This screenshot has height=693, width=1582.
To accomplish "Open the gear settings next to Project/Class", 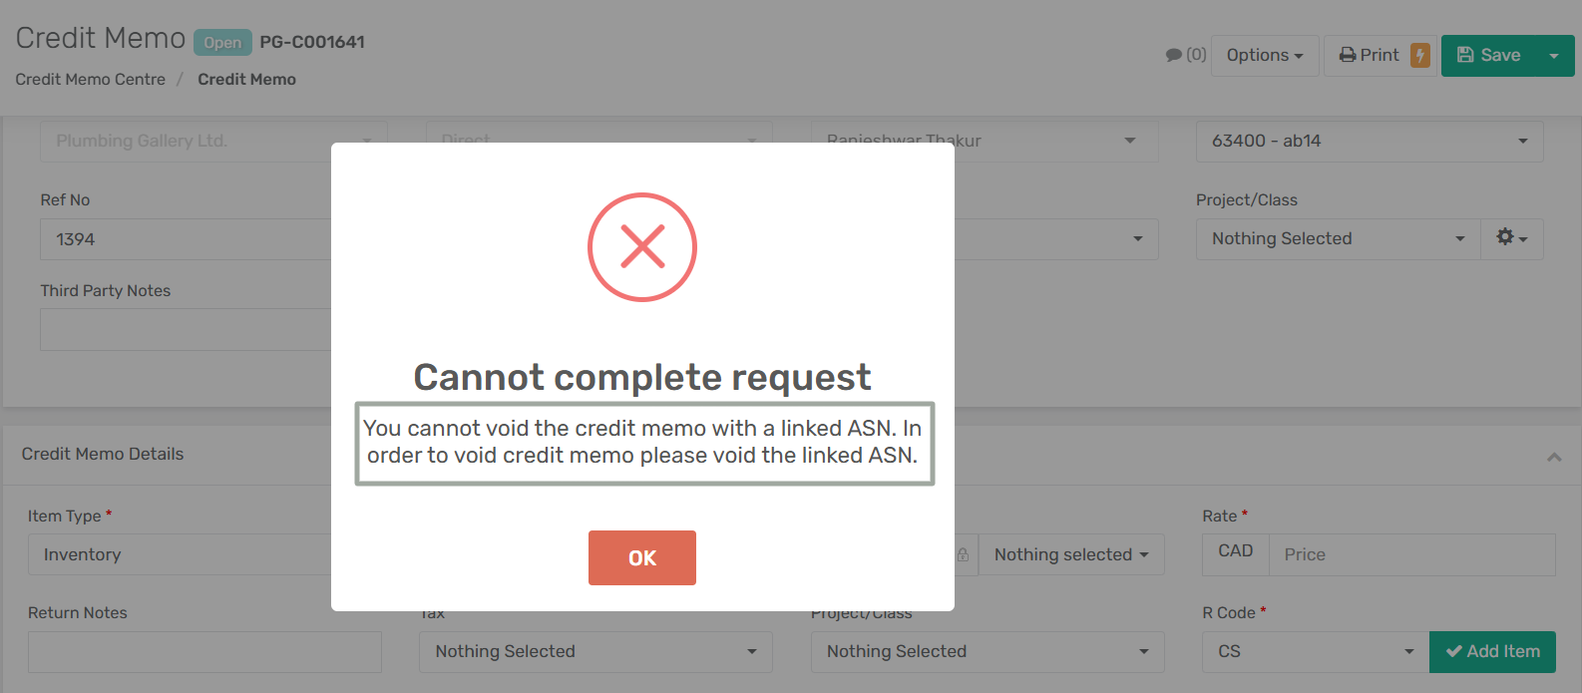I will (x=1511, y=238).
